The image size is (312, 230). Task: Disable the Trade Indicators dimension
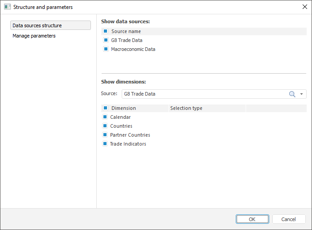tap(106, 144)
